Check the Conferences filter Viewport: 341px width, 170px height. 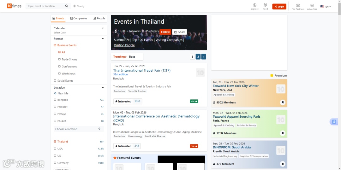coord(59,67)
